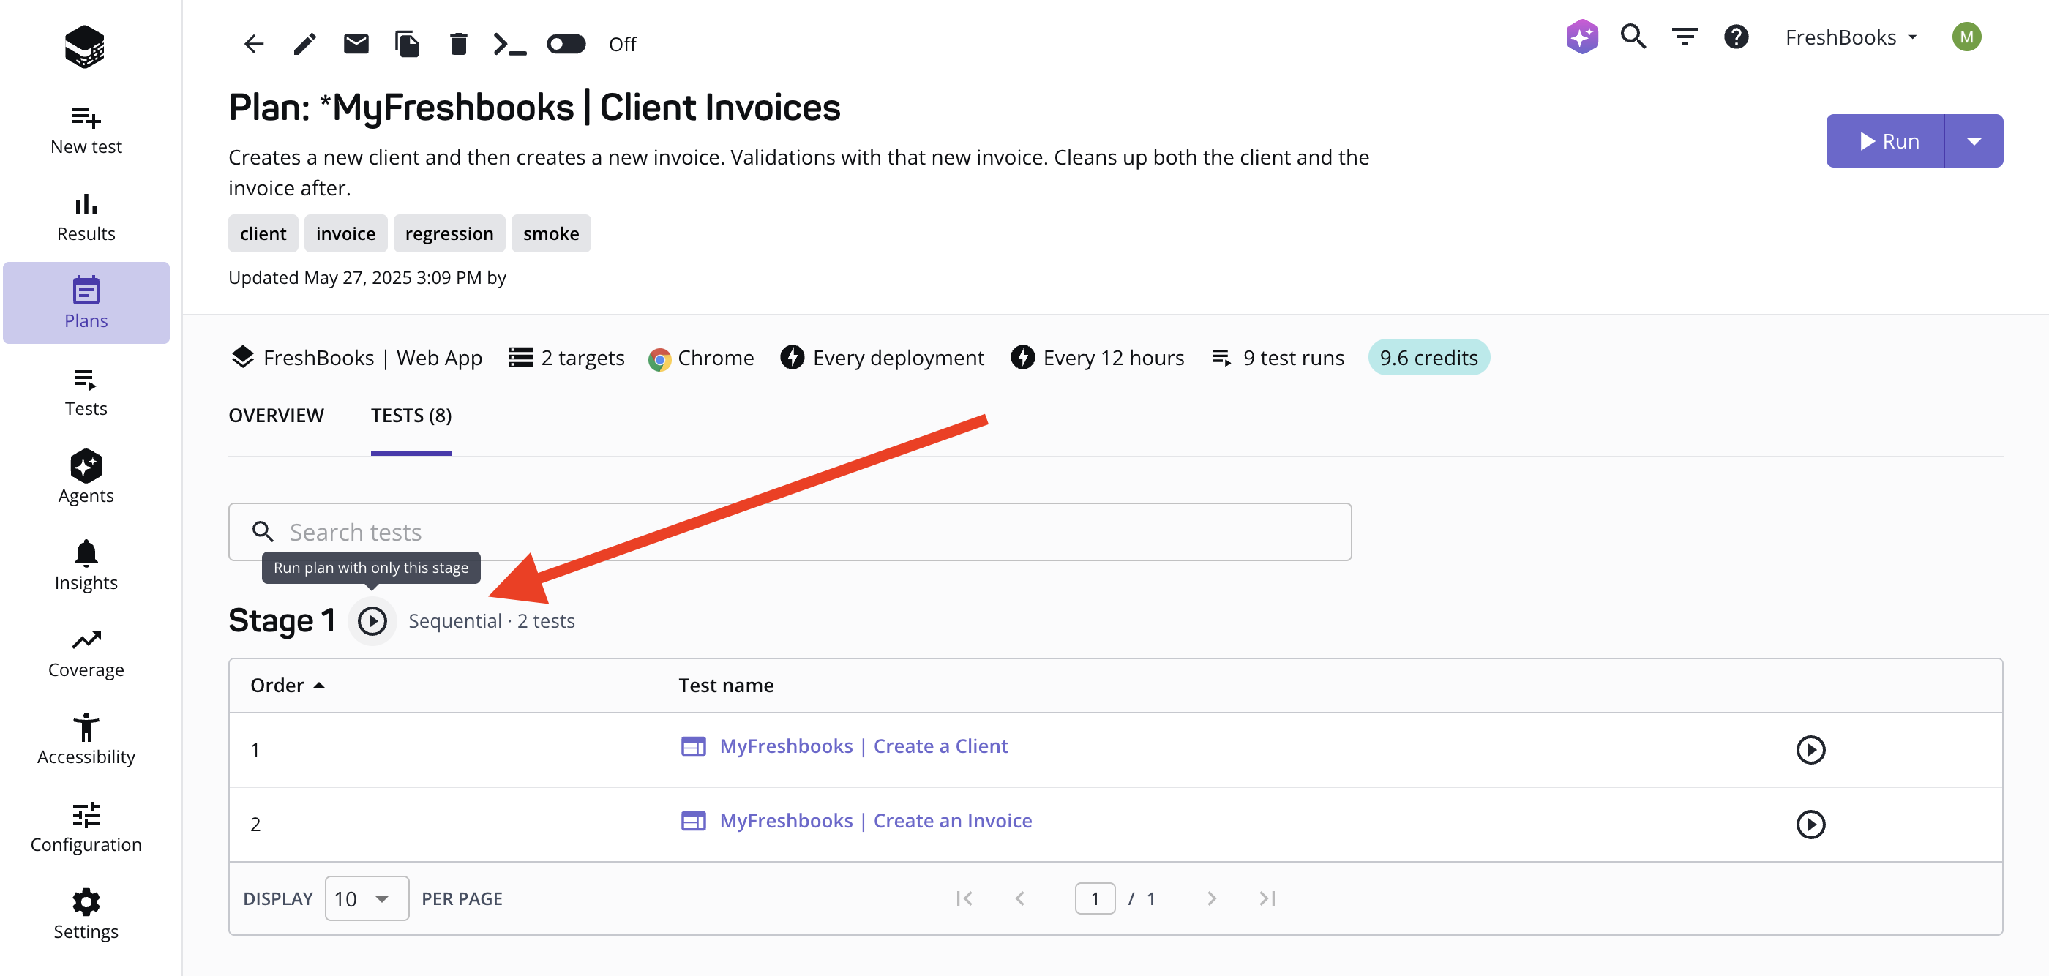Switch to the OVERVIEW tab
Image resolution: width=2049 pixels, height=976 pixels.
point(276,416)
